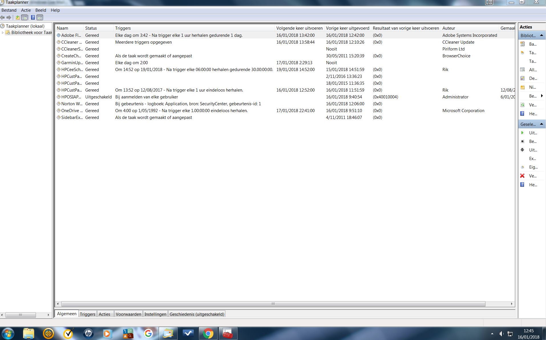This screenshot has width=546, height=340.
Task: Switch to Instellingen tab
Action: coord(155,314)
